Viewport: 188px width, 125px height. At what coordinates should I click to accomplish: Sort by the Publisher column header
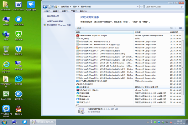coord(151,32)
